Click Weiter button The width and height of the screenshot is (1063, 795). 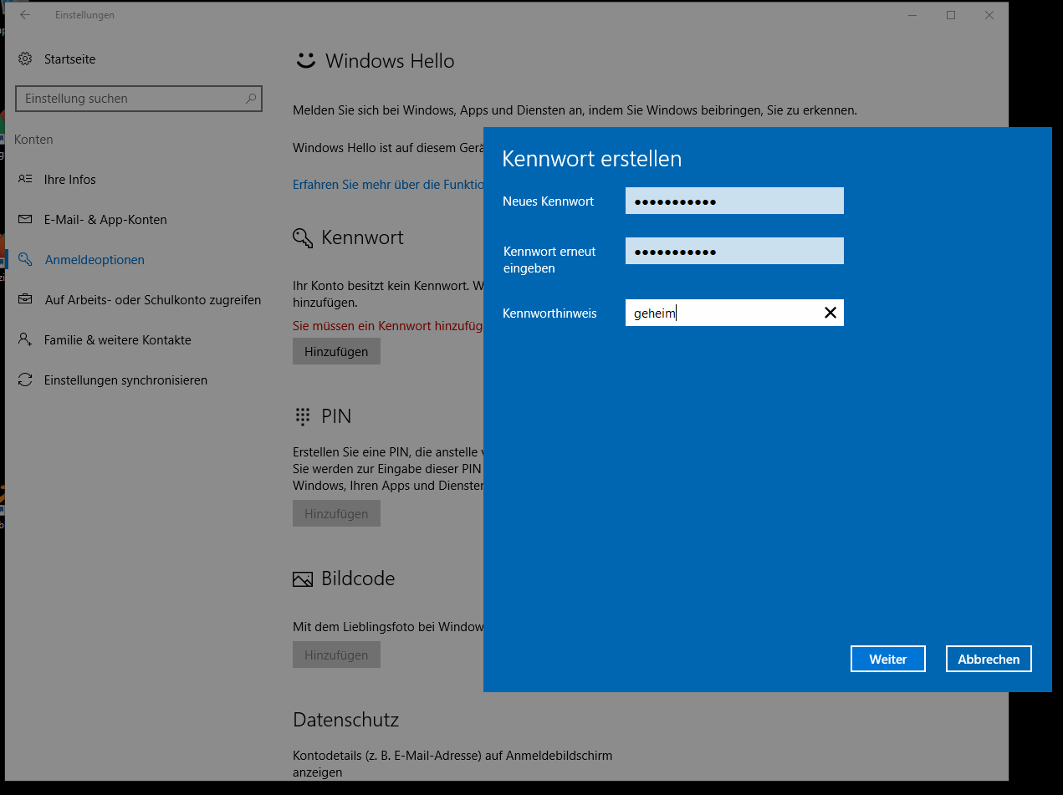888,659
